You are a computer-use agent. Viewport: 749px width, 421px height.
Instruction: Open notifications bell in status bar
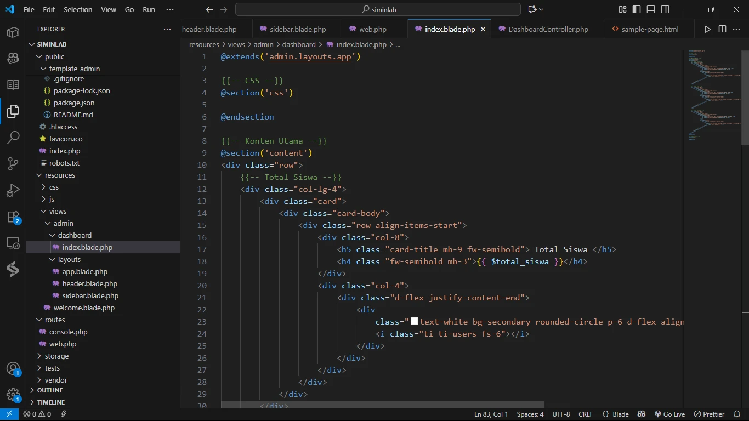736,414
